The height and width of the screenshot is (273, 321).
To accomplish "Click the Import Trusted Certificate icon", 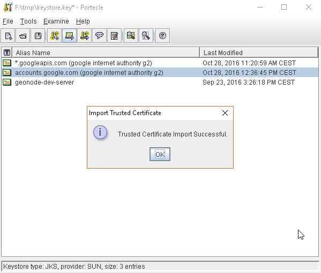I will (x=70, y=36).
